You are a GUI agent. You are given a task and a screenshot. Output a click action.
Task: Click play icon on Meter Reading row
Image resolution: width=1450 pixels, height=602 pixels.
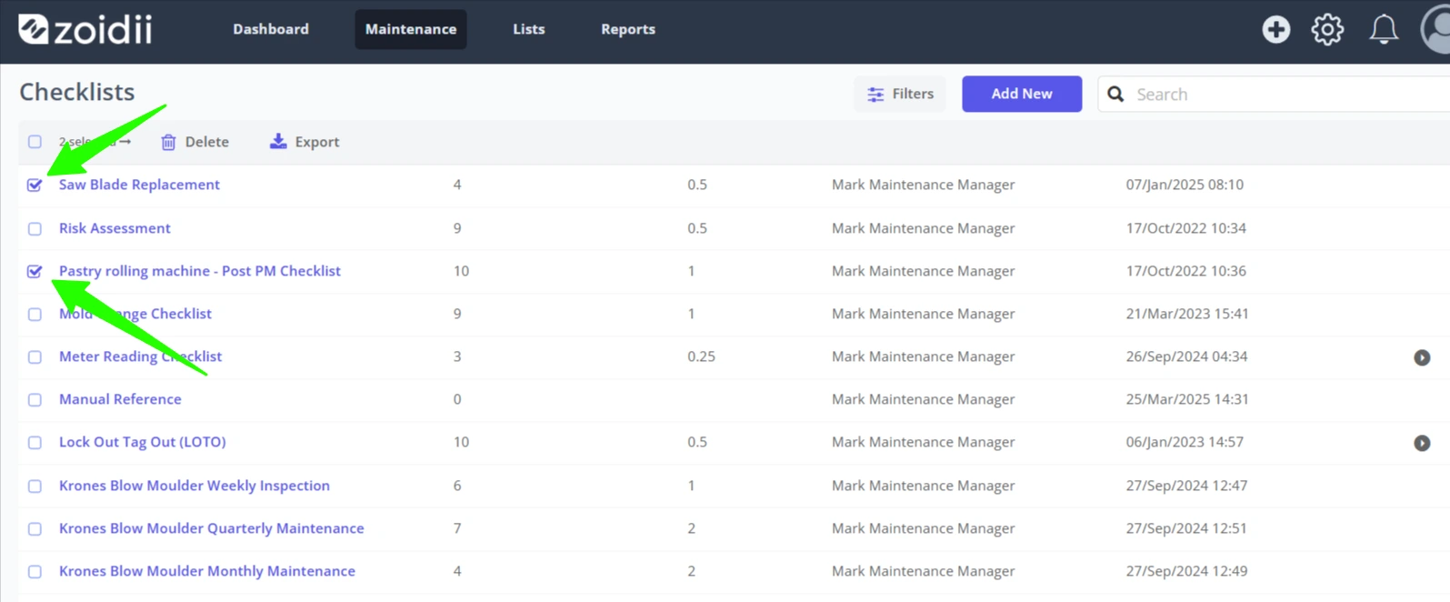pyautogui.click(x=1422, y=357)
